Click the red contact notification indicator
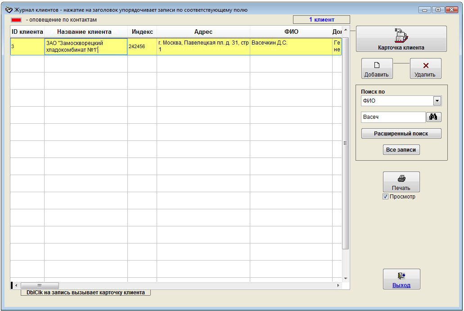This screenshot has width=464, height=311. pyautogui.click(x=16, y=20)
